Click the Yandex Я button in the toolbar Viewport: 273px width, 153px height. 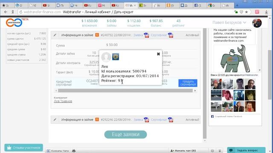click(13, 12)
